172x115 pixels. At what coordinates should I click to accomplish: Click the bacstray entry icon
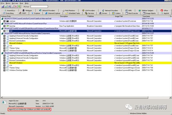click(7, 26)
